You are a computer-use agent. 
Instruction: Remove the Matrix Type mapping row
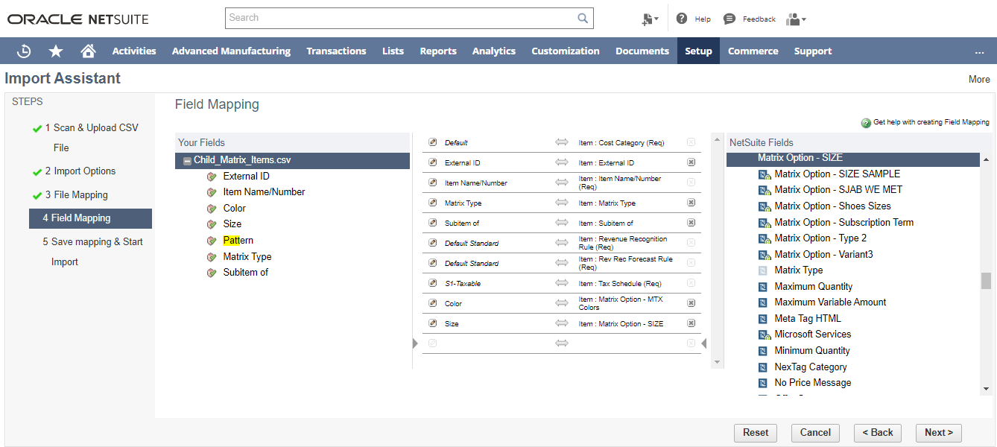click(691, 203)
